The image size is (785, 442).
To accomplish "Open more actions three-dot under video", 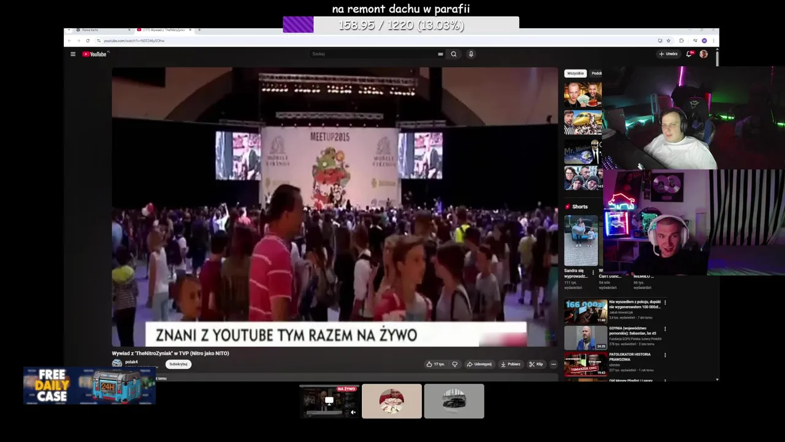I will click(x=553, y=364).
